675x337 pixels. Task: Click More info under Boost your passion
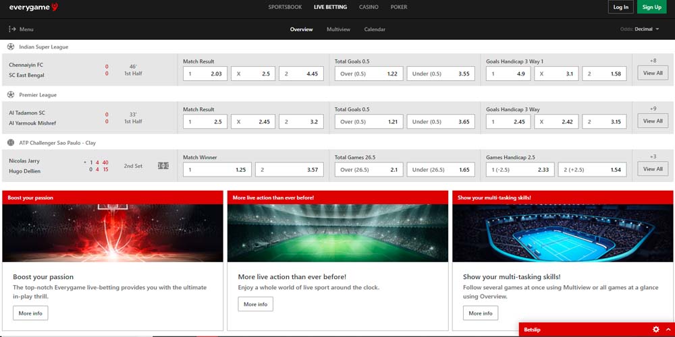click(x=30, y=313)
